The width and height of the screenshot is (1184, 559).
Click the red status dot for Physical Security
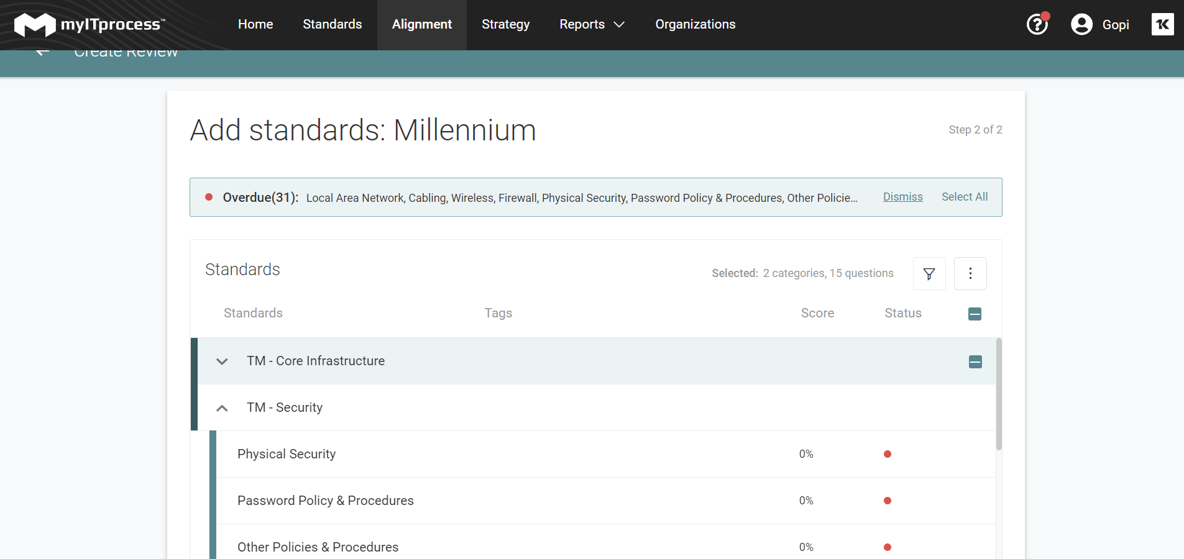pos(888,454)
